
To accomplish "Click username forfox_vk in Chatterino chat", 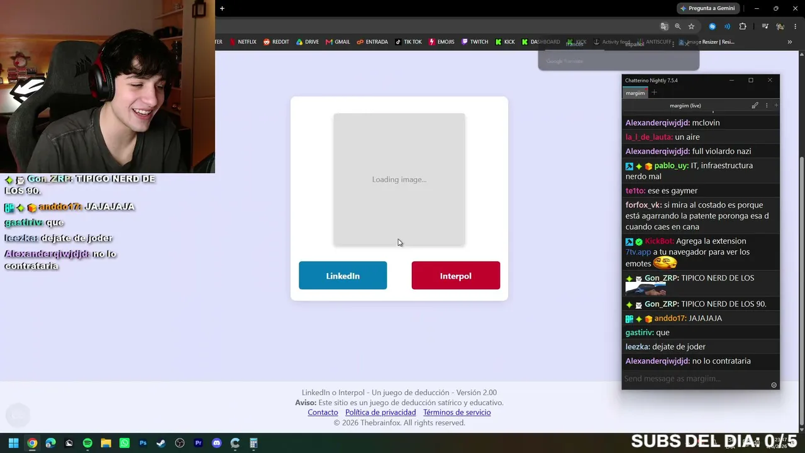I will pos(643,205).
